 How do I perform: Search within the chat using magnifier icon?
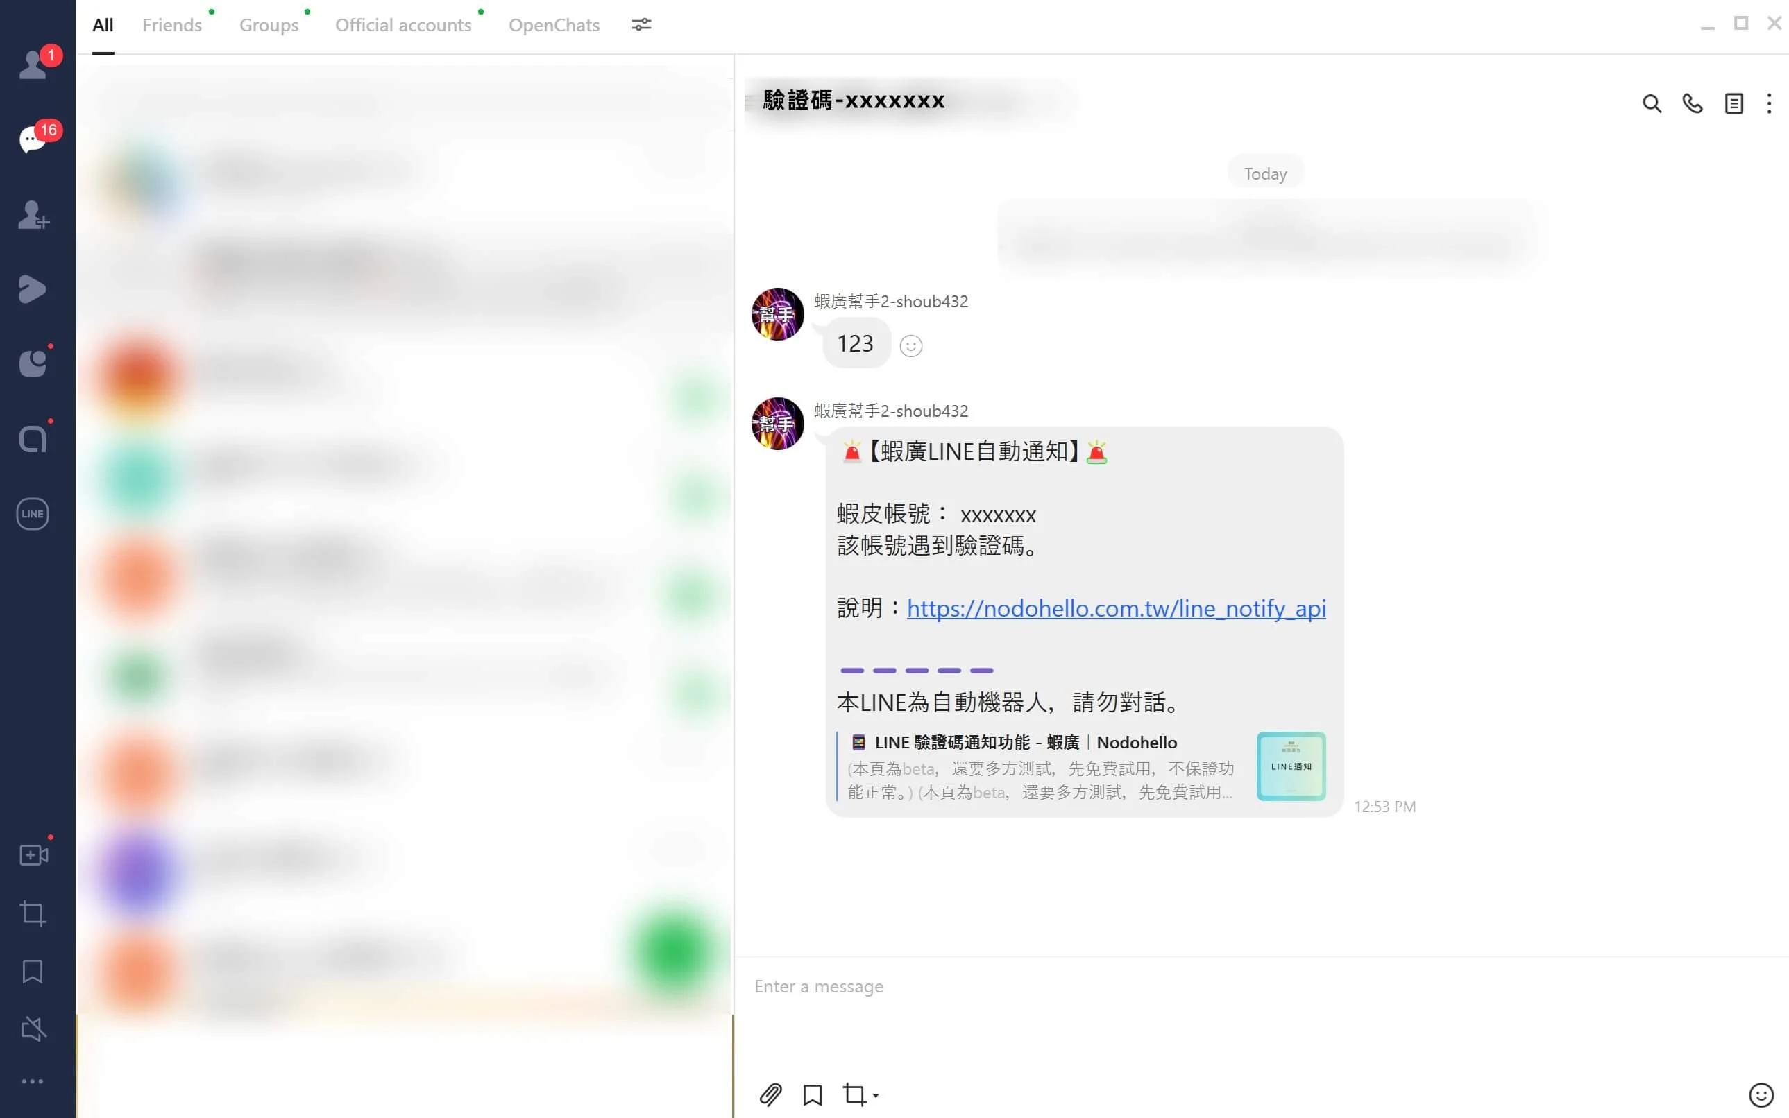(1652, 103)
